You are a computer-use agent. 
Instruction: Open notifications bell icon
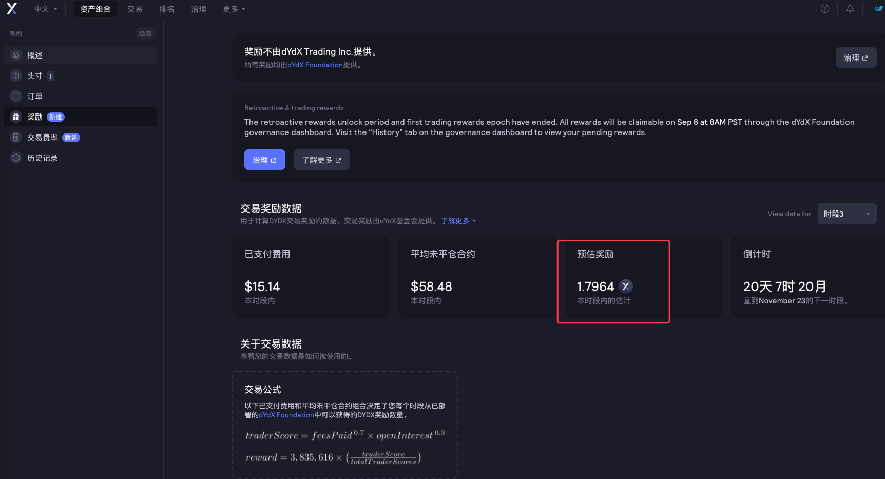tap(850, 9)
